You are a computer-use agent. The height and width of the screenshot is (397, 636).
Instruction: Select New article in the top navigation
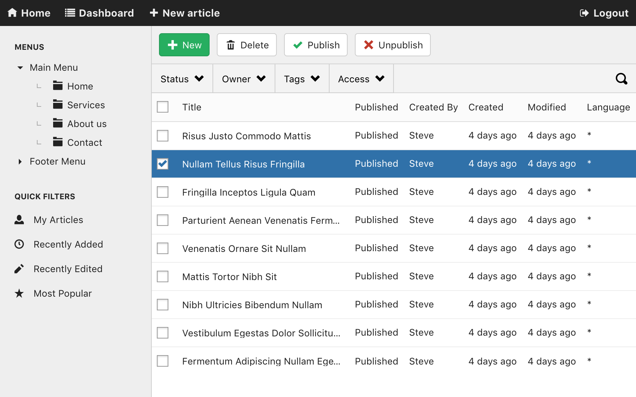[x=185, y=13]
